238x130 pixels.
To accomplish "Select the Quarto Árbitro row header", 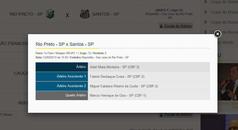I will click(x=62, y=96).
